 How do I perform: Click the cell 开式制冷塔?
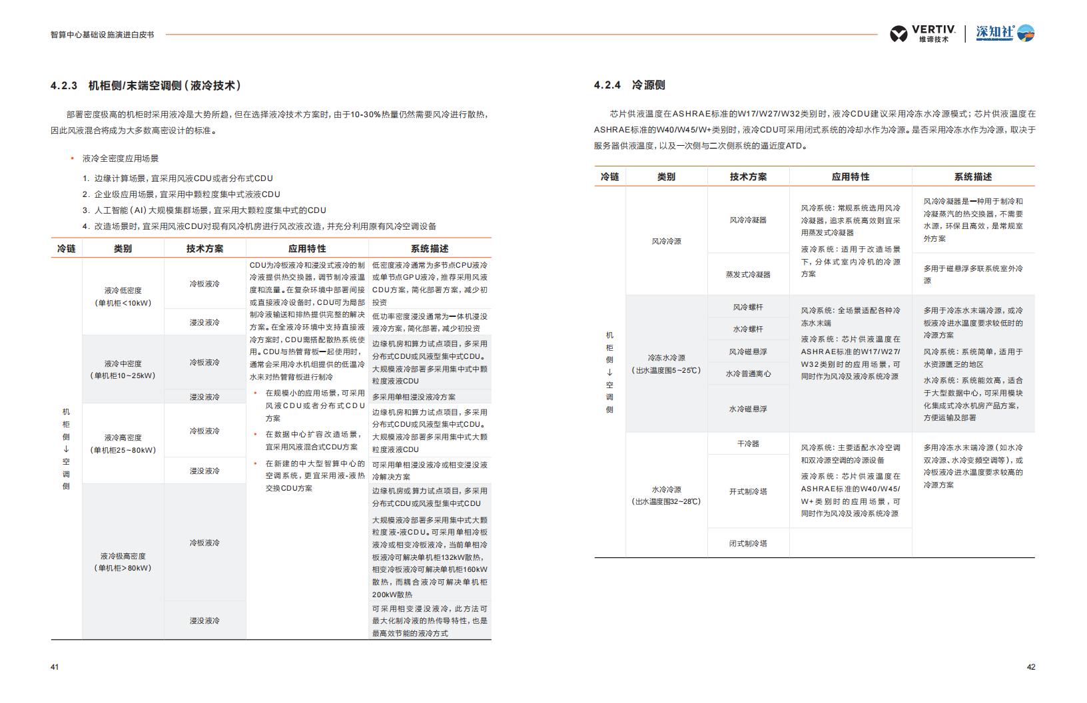tap(748, 491)
